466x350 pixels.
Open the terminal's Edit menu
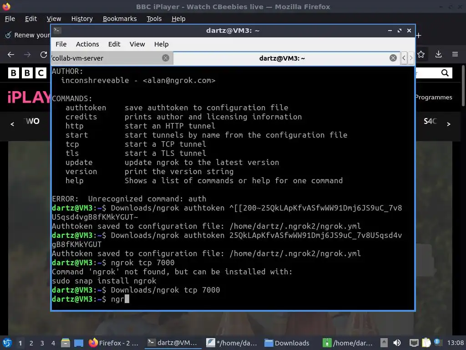(x=114, y=44)
